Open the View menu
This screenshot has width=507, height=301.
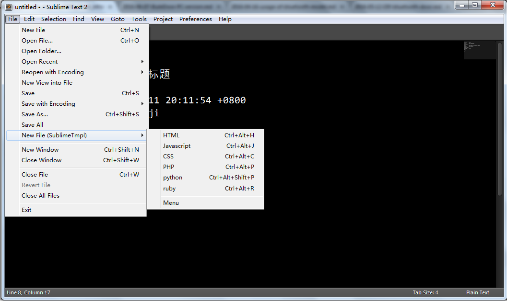coord(97,19)
